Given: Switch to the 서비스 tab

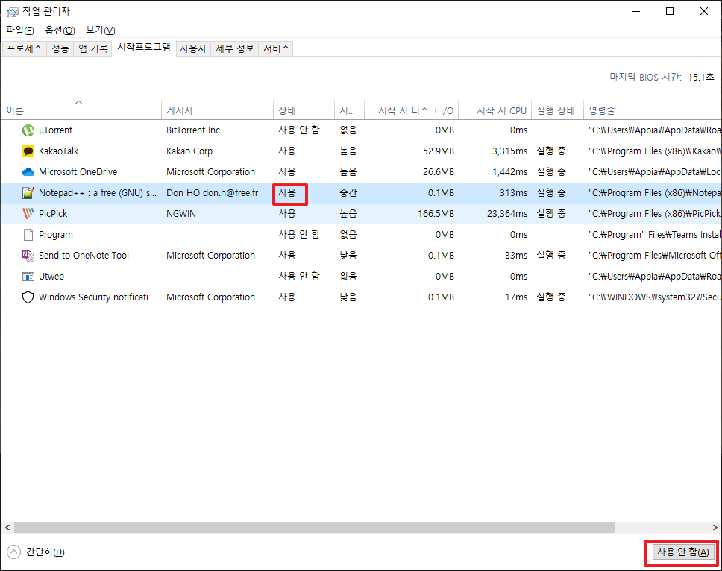Looking at the screenshot, I should point(276,48).
